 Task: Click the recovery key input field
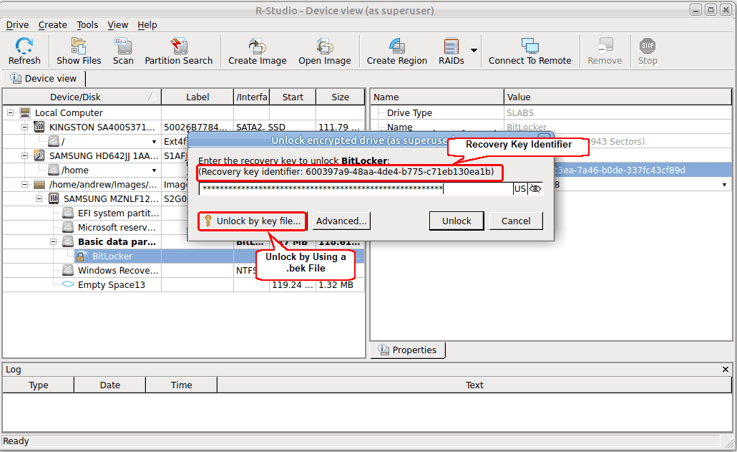coord(356,189)
